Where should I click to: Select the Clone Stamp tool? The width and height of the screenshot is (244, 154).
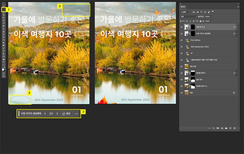point(4,31)
